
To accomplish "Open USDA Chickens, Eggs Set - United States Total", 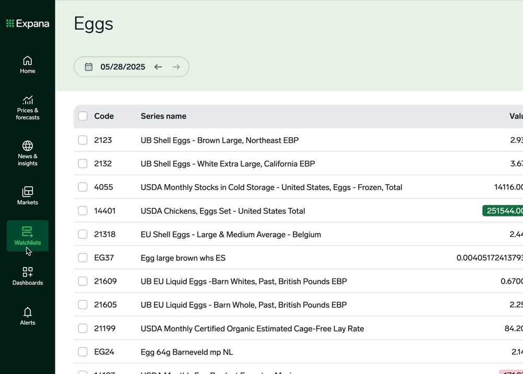I will point(223,211).
